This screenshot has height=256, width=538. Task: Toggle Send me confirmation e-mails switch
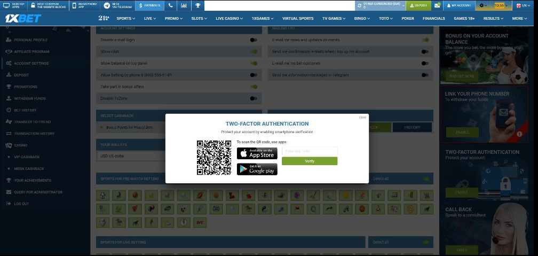coord(425,51)
